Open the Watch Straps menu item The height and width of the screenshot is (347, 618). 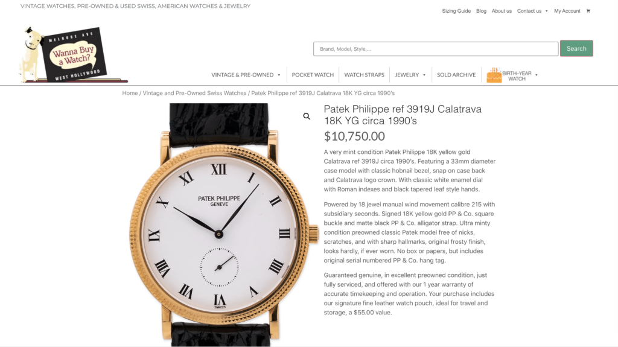364,75
